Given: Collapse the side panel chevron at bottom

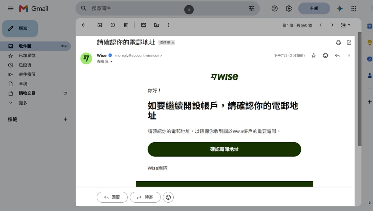Looking at the screenshot, I should point(369,203).
